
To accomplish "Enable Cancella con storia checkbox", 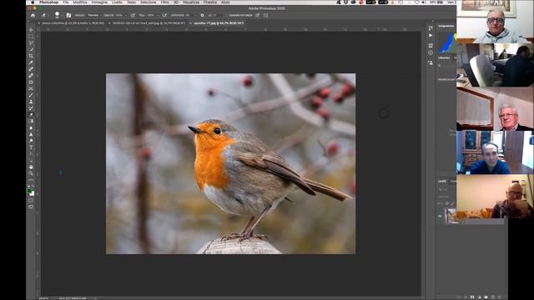I will (240, 15).
